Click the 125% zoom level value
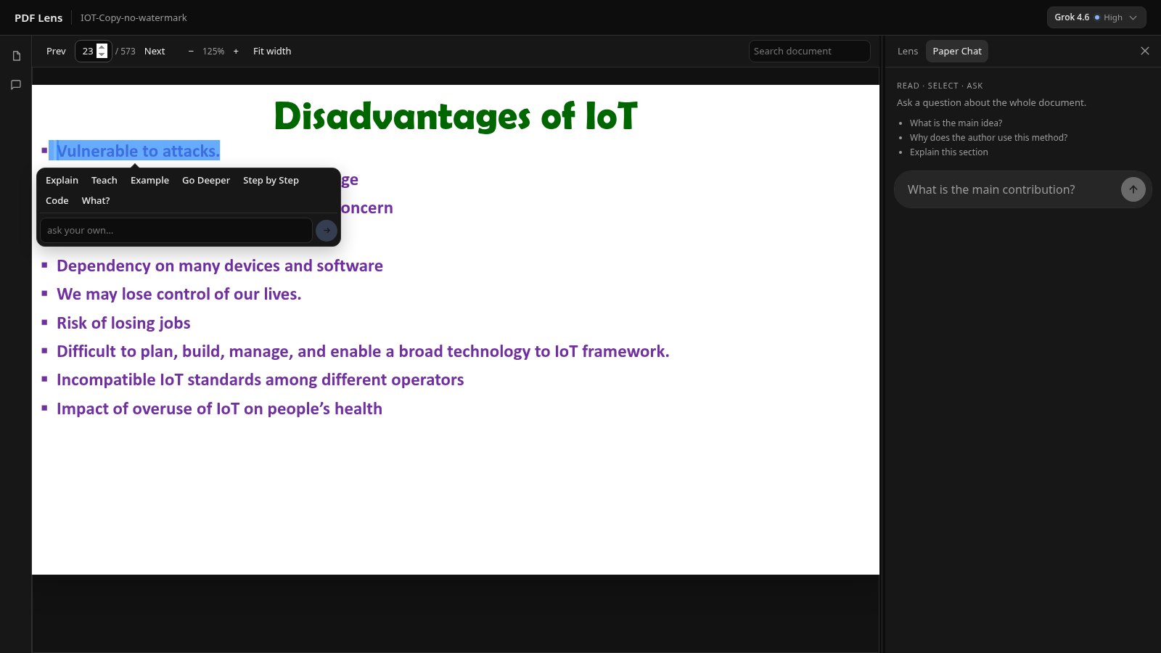 (213, 52)
